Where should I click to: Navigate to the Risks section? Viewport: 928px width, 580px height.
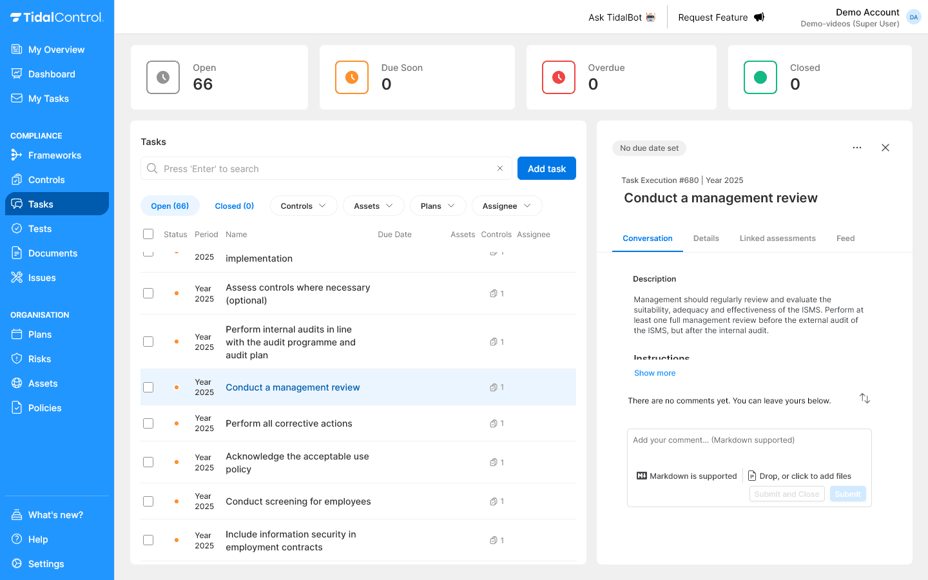pyautogui.click(x=41, y=358)
